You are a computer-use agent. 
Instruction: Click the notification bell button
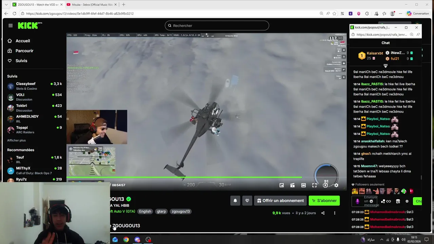click(235, 201)
